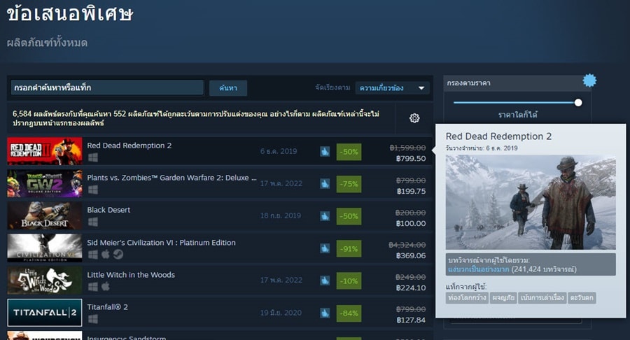Click the Red Dead Redemption 2 tooltip title
The height and width of the screenshot is (340, 630).
498,136
